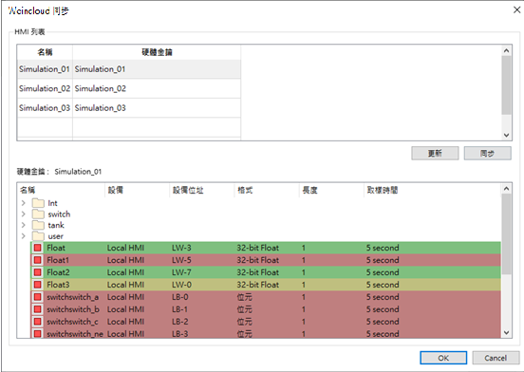Click the LB-0 address cell
This screenshot has height=372, width=524.
(x=180, y=297)
